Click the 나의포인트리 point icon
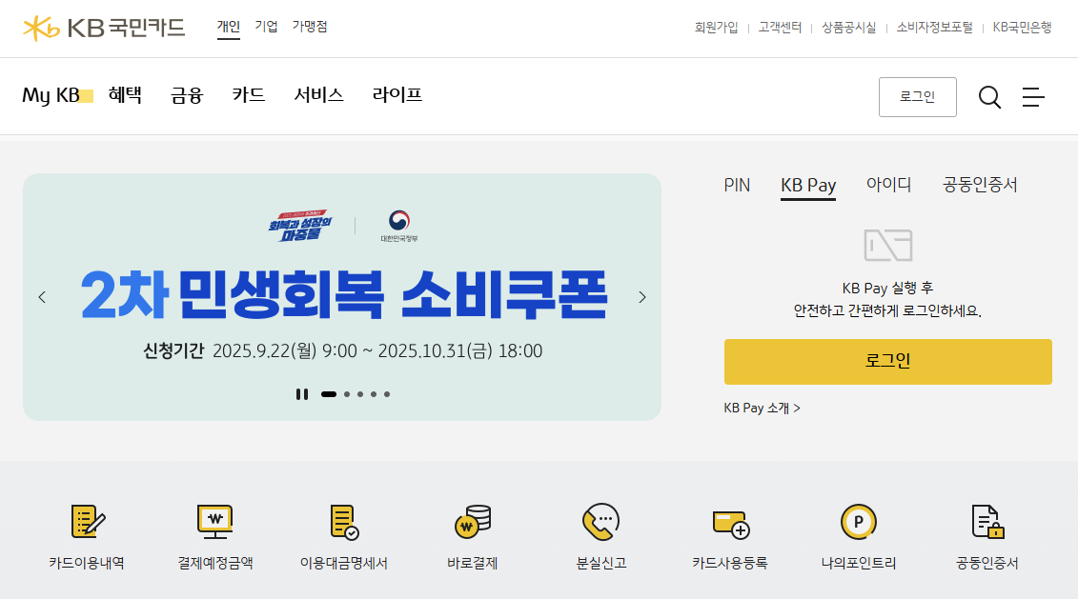Screen dimensions: 1078x599 (859, 521)
